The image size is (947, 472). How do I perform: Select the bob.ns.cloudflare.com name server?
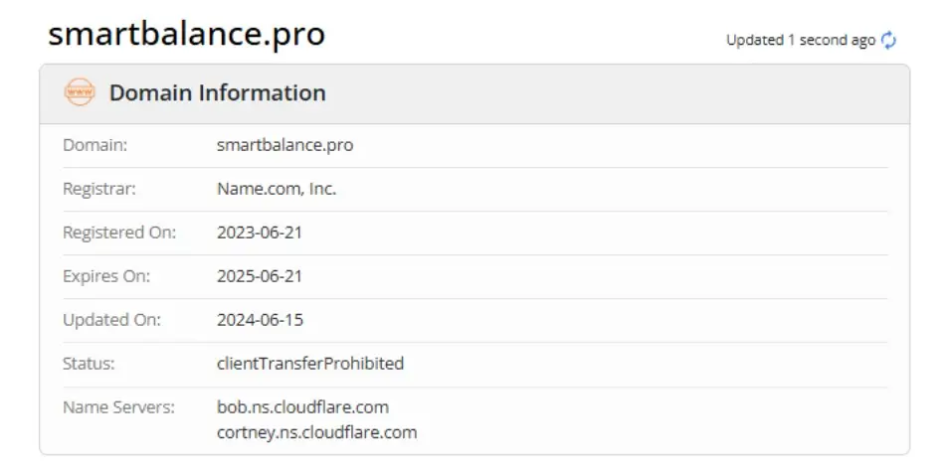(302, 407)
